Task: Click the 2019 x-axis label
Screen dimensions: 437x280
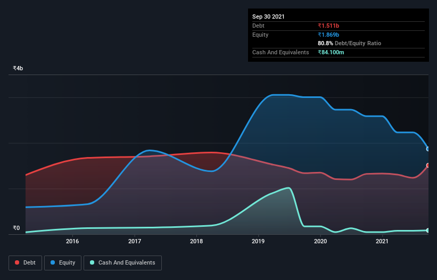Action: point(258,241)
